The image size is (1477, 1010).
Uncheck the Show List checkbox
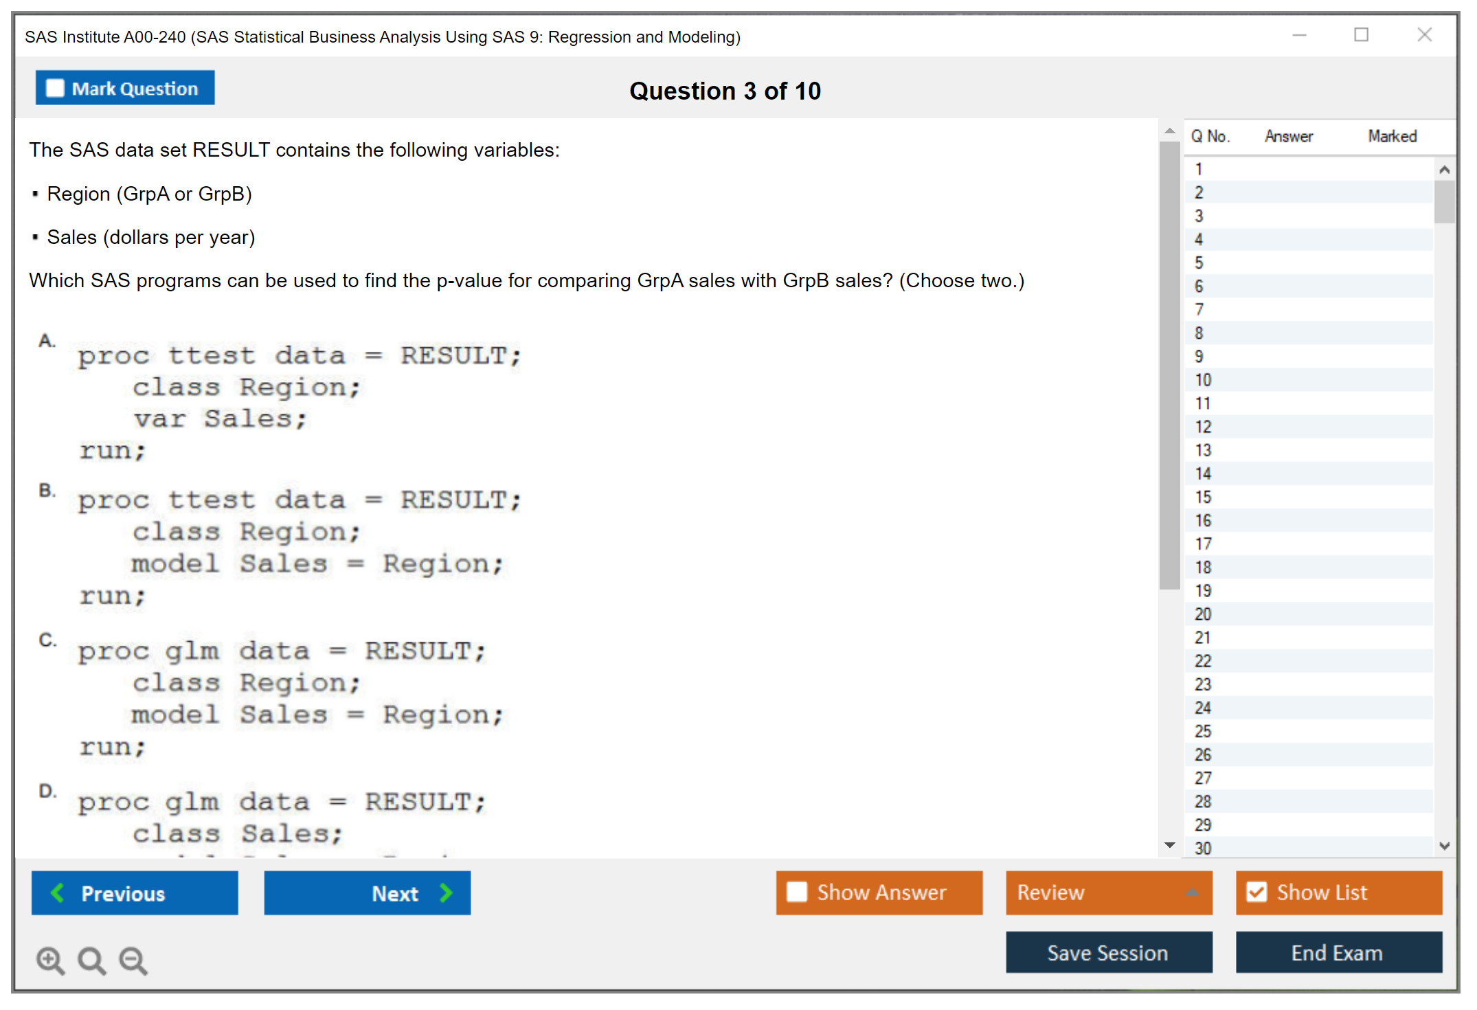(x=1256, y=892)
